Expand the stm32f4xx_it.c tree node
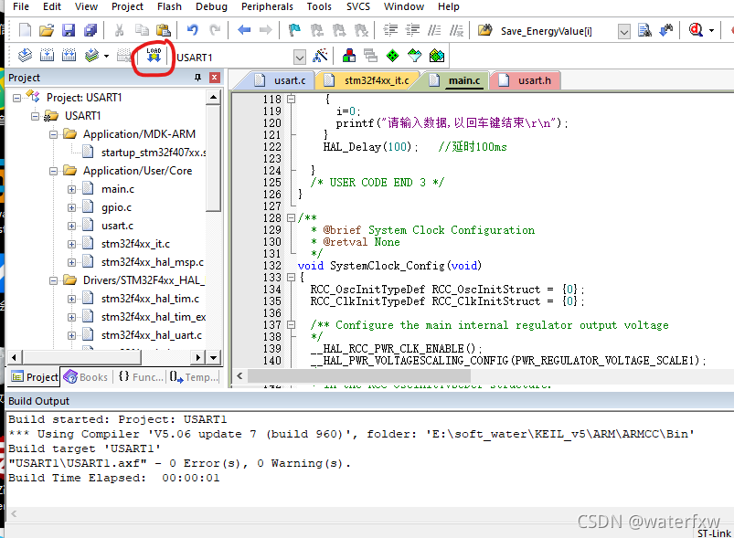The height and width of the screenshot is (538, 734). pyautogui.click(x=71, y=244)
